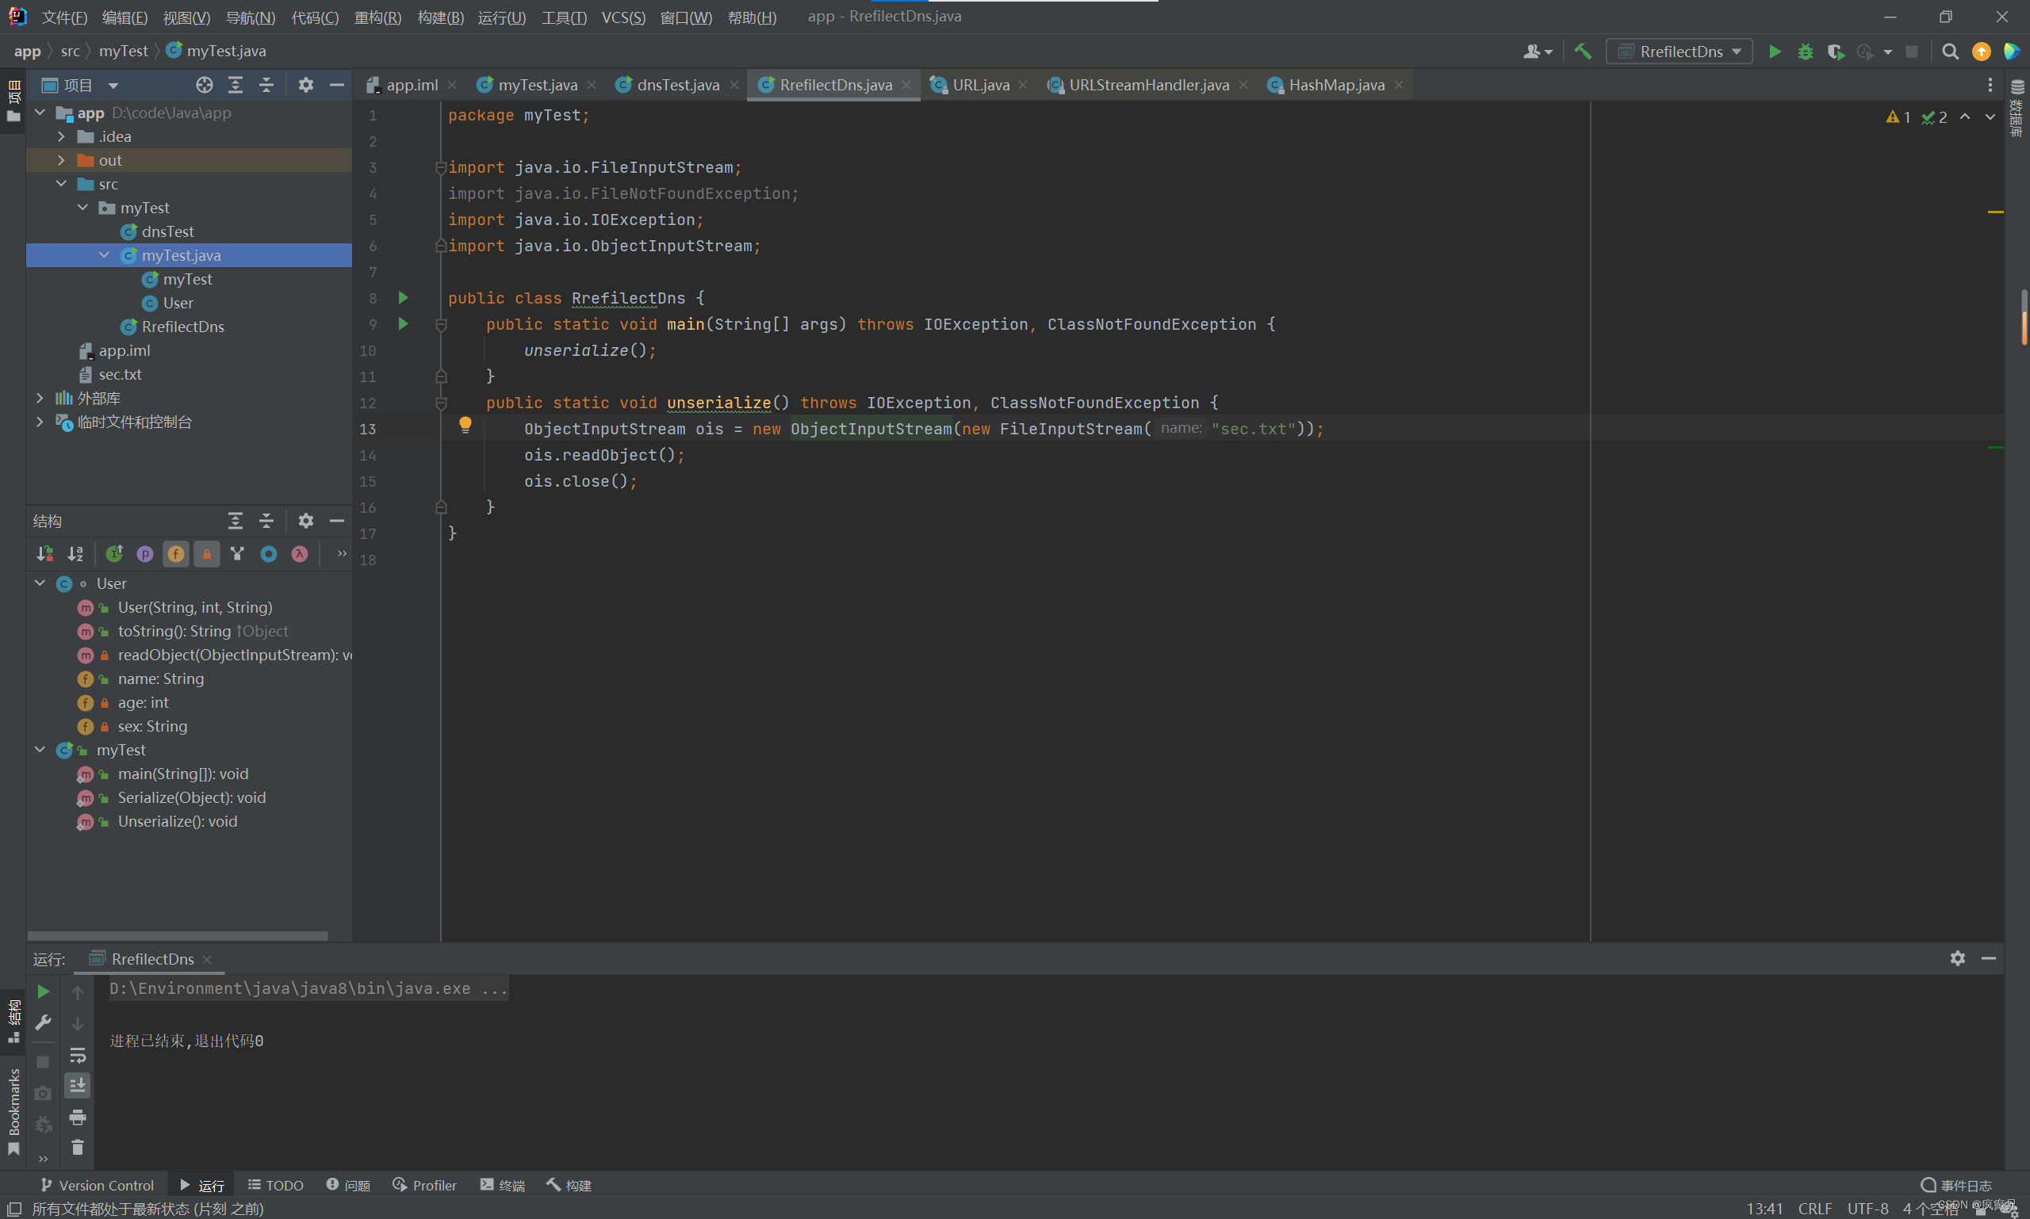Close the RrefilectDns.java editor tab
Image resolution: width=2030 pixels, height=1219 pixels.
(906, 85)
